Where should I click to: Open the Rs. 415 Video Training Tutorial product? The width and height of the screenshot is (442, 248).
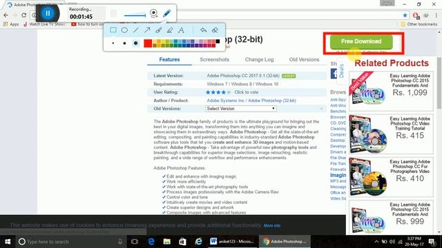(x=392, y=134)
